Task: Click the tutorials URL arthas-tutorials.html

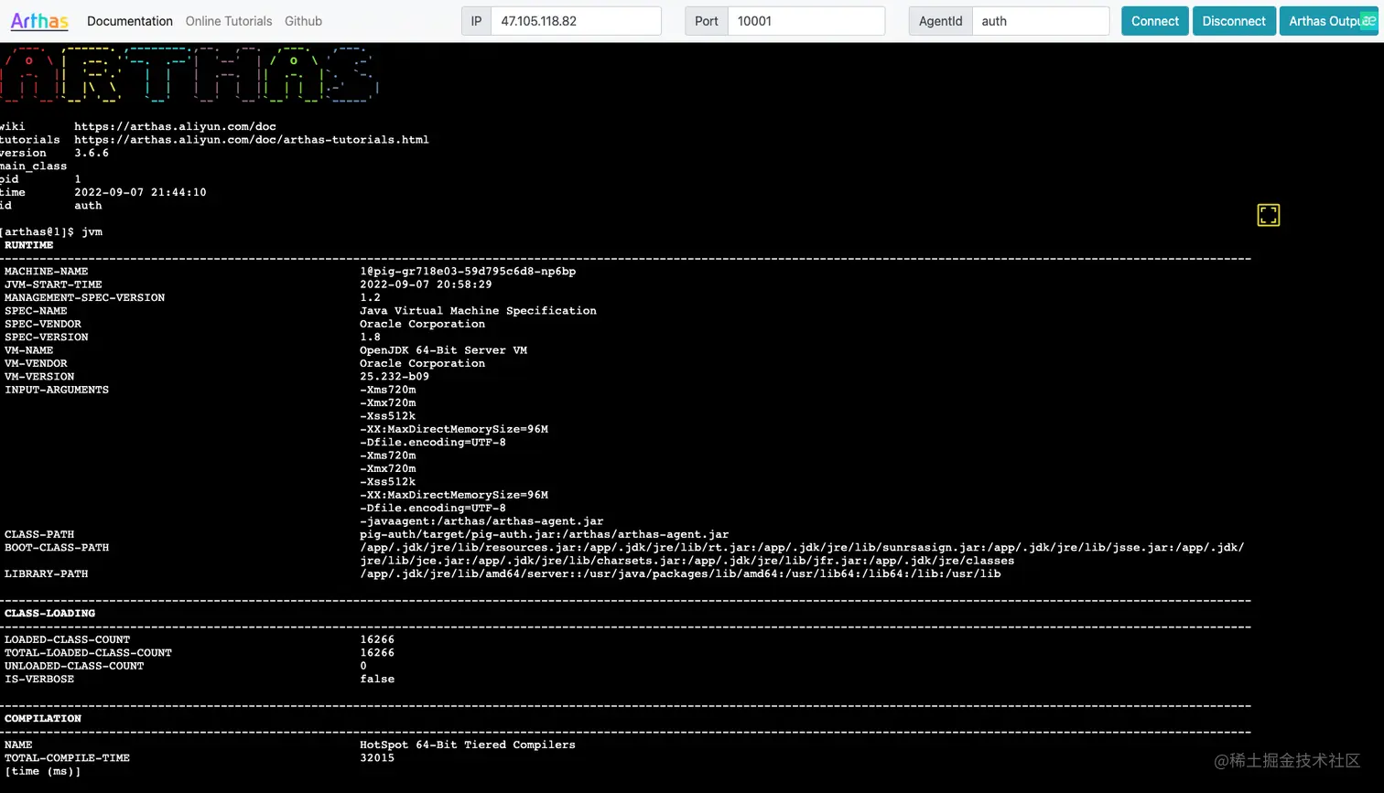Action: [x=252, y=140]
